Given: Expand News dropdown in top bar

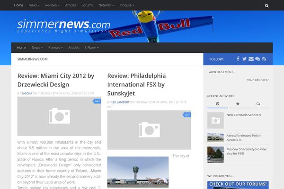Looking at the screenshot, I should [x=34, y=5].
